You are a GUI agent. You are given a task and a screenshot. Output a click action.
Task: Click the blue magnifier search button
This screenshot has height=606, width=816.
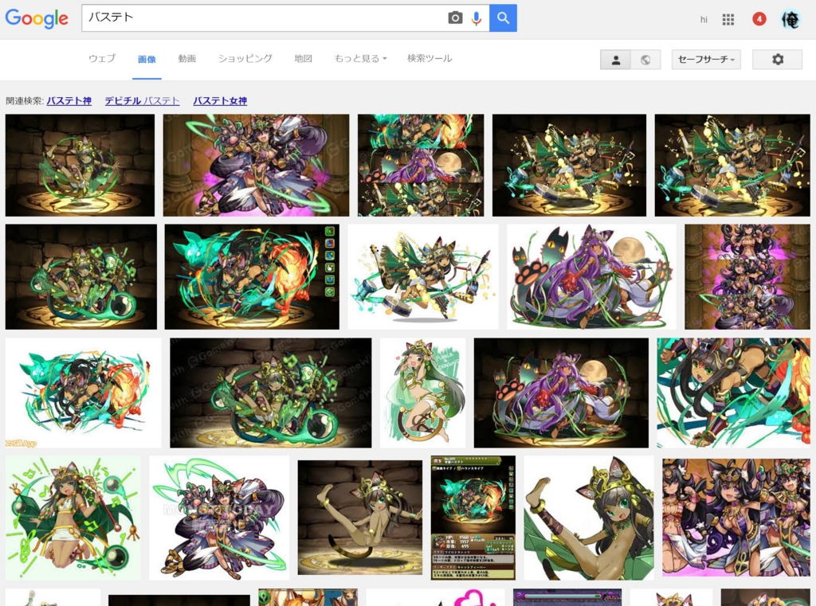click(x=503, y=18)
